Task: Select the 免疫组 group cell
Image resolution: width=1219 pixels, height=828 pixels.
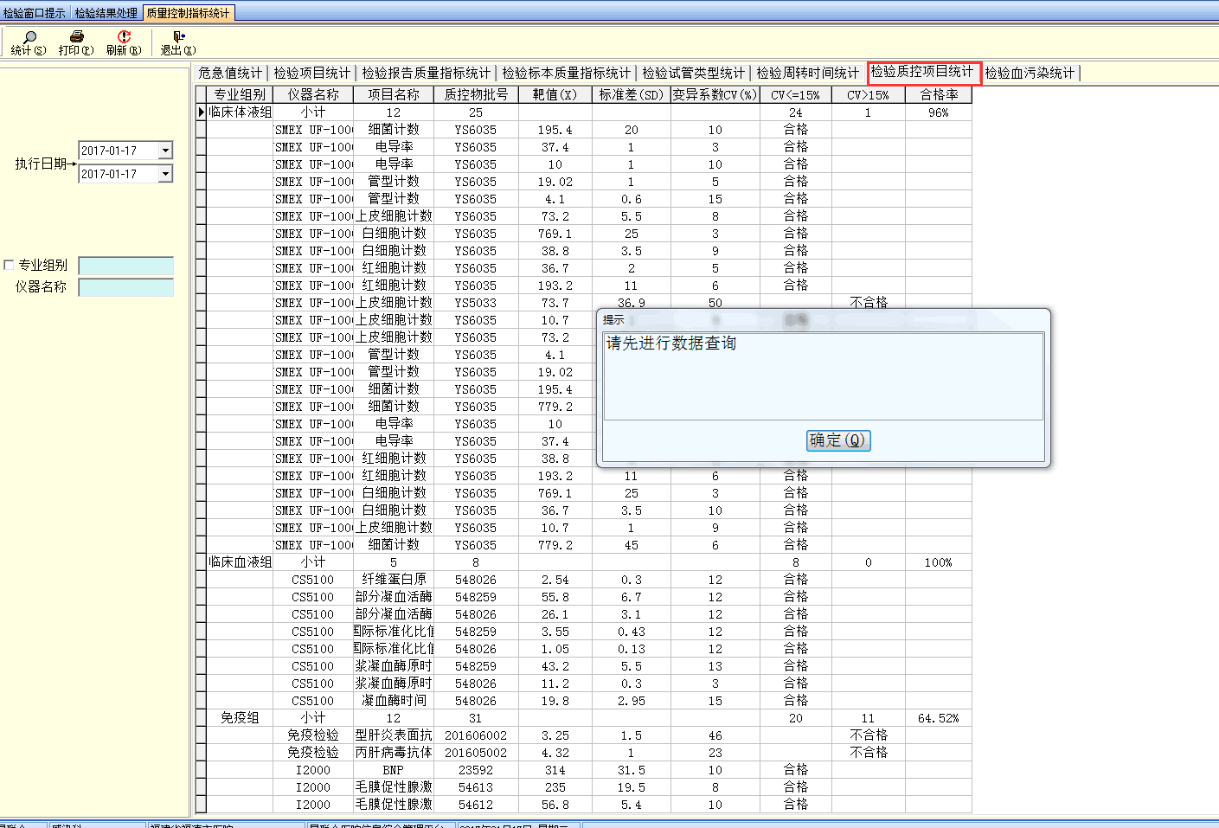Action: (x=240, y=718)
